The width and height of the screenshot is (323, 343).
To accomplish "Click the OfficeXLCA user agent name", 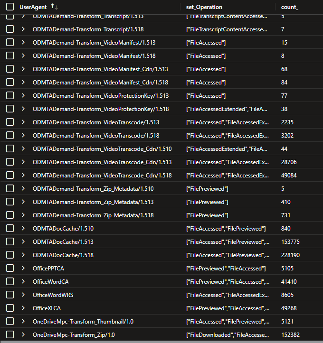I will 47,308.
